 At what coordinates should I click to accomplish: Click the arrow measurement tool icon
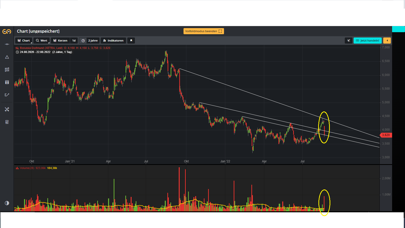(7, 95)
